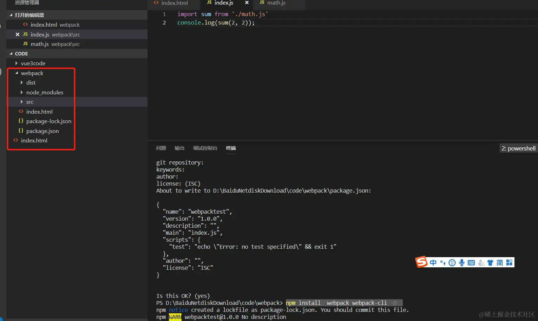
Task: Close index.js in open editors list
Action: pyautogui.click(x=18, y=34)
